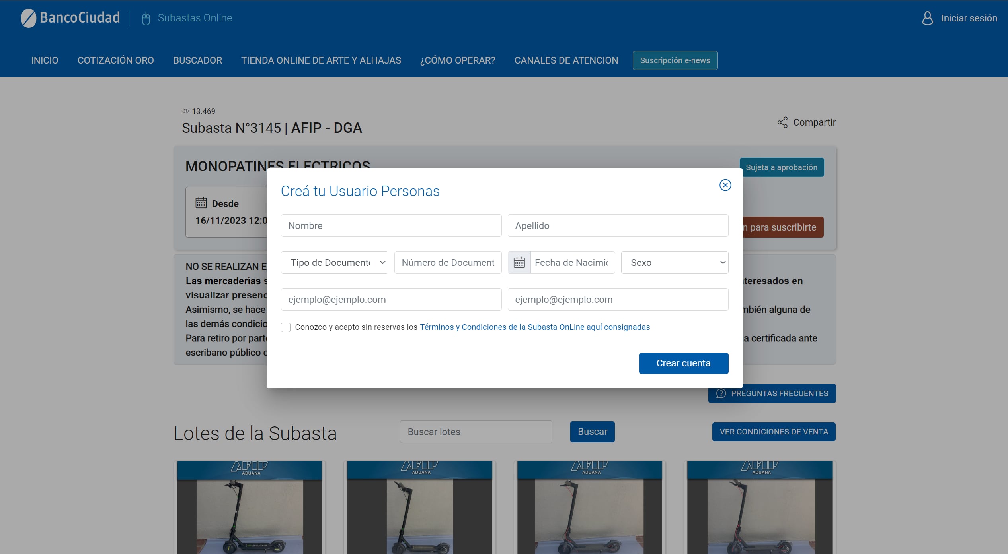
Task: Click the share icon next to Compartir
Action: [782, 122]
